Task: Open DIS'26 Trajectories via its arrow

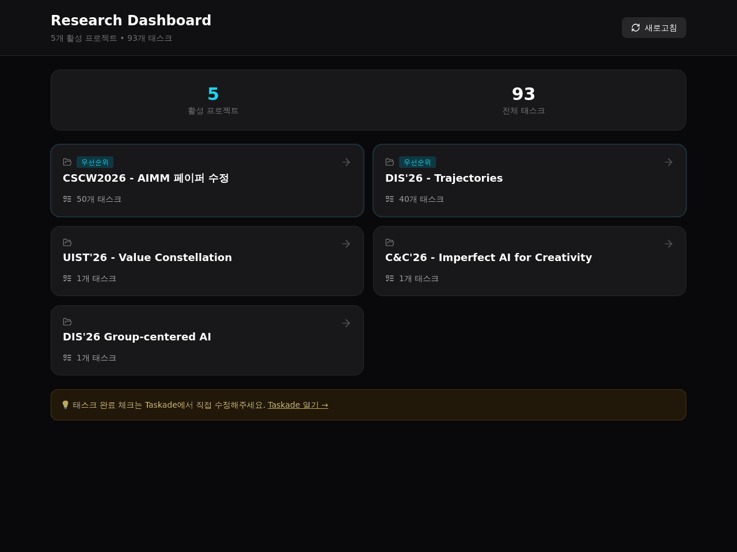Action: 668,162
